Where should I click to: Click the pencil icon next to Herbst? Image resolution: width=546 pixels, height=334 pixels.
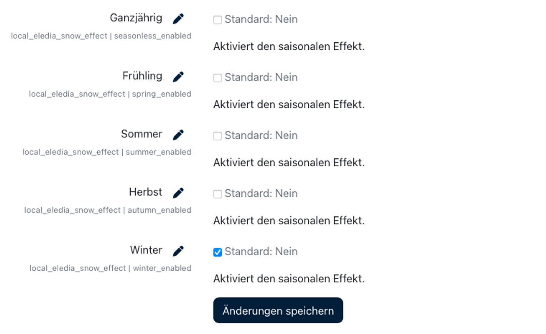(x=179, y=192)
